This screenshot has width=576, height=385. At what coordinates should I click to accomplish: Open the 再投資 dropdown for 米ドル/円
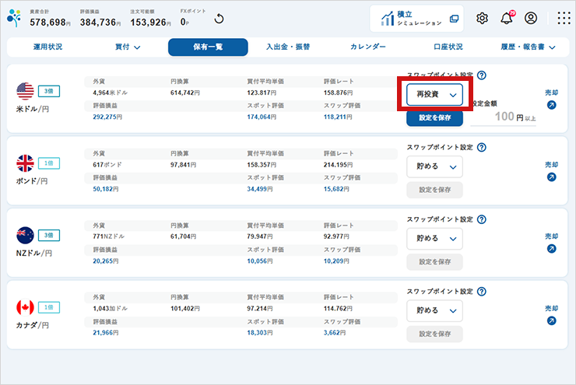[434, 95]
